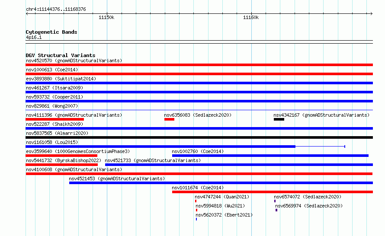The height and width of the screenshot is (236, 385).
Task: Click nsv829861 (Wong2007) label
Action: [x=52, y=106]
